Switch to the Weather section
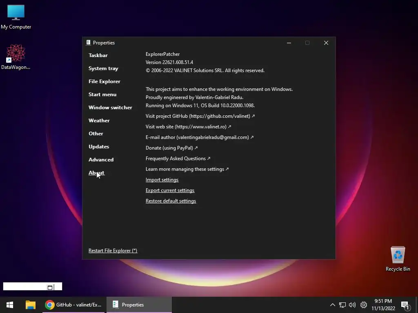The image size is (418, 313). coord(99,121)
